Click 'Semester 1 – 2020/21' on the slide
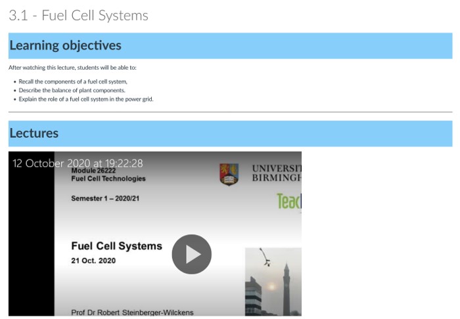 (105, 198)
